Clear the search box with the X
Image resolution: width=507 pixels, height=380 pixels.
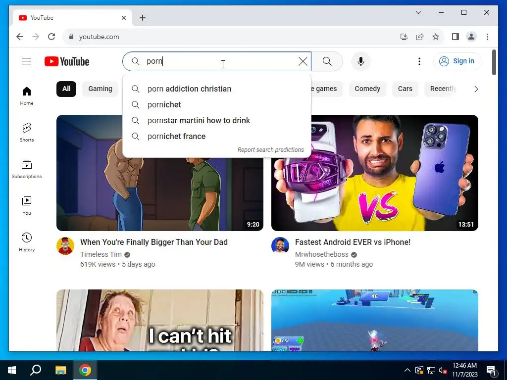point(303,61)
